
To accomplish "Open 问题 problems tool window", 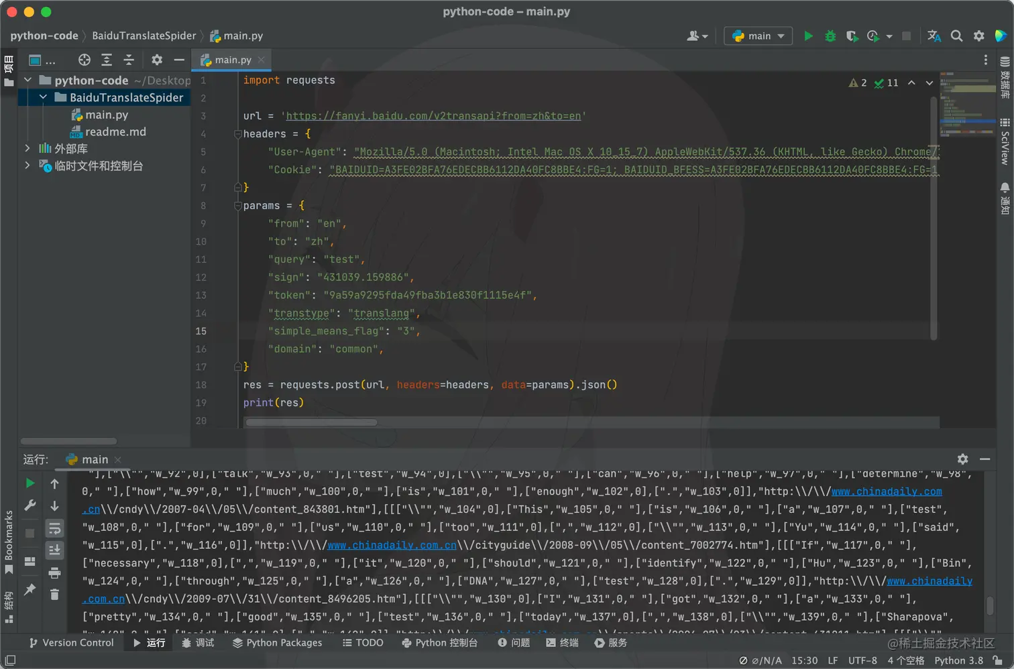I will (514, 642).
